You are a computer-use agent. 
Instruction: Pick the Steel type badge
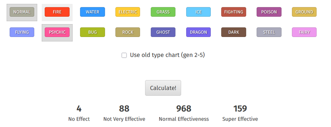pos(269,32)
